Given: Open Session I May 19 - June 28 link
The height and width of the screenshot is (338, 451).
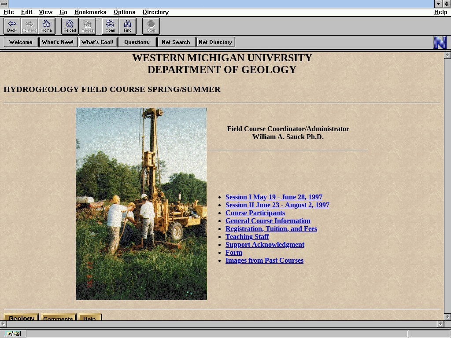Looking at the screenshot, I should coord(274,197).
